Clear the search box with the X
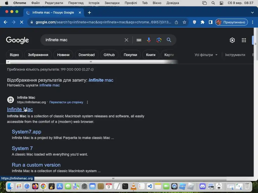The height and width of the screenshot is (193, 258). point(126,40)
